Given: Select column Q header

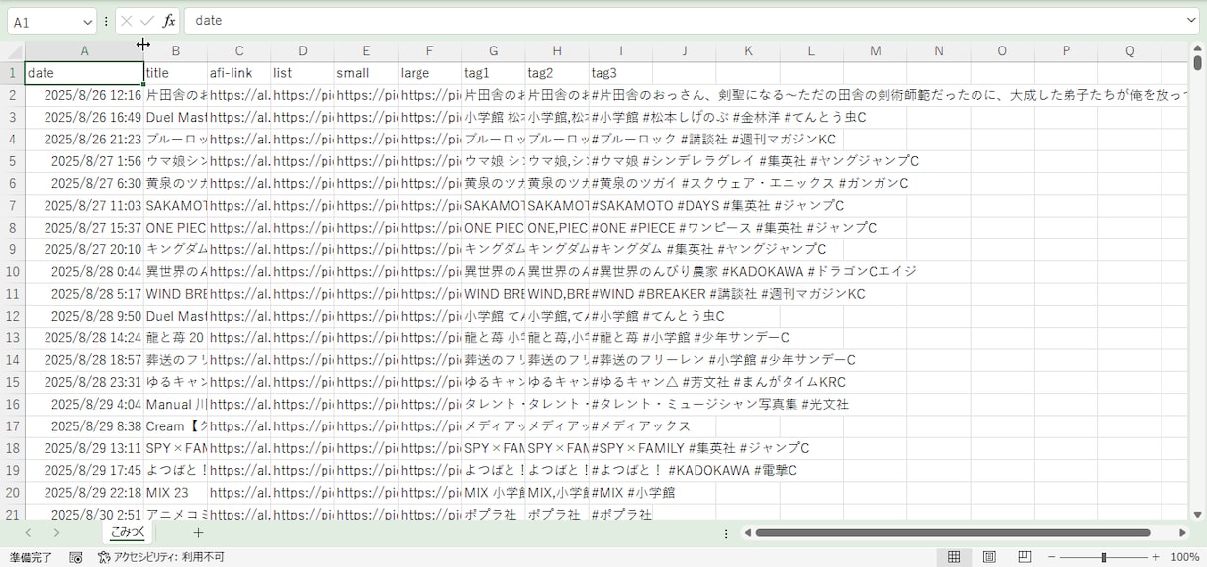Looking at the screenshot, I should [1129, 51].
